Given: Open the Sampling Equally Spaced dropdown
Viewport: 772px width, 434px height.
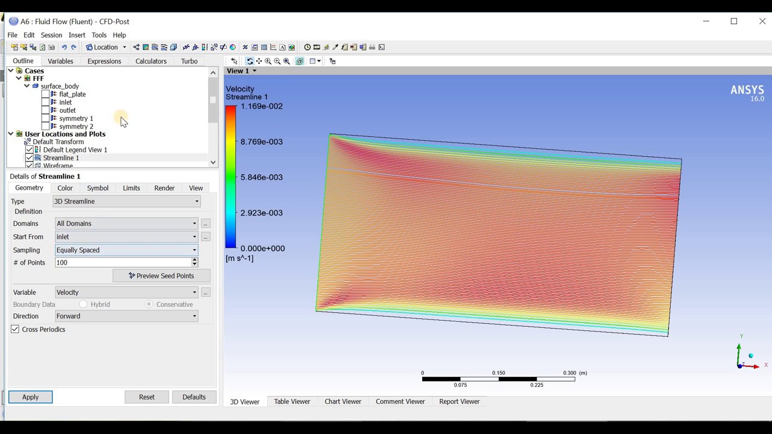Looking at the screenshot, I should [126, 250].
